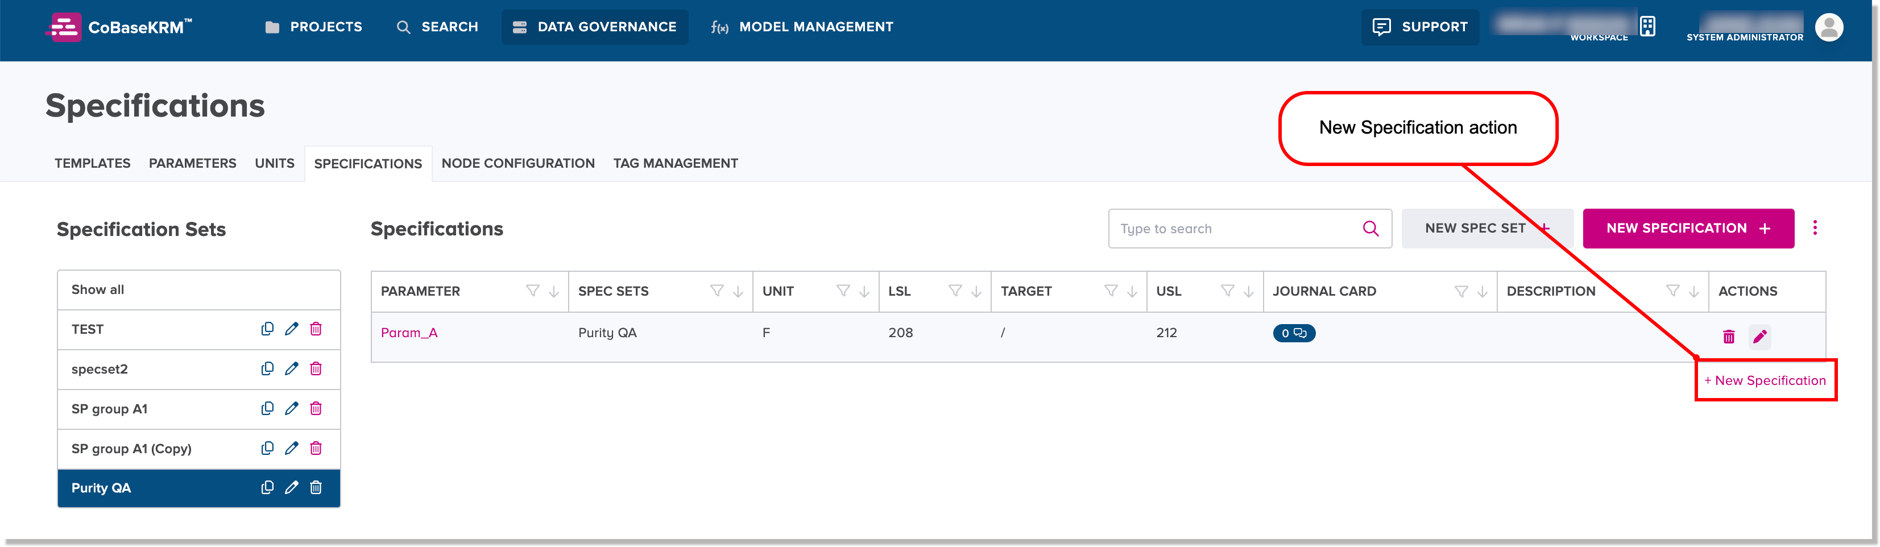Sort the LSL column
Image resolution: width=1880 pixels, height=547 pixels.
tap(976, 291)
